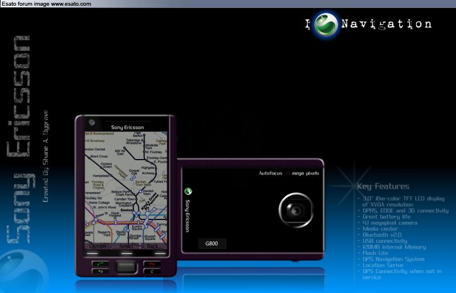The width and height of the screenshot is (456, 293).
Task: Click the G800 model label on the phone back
Action: (x=211, y=243)
